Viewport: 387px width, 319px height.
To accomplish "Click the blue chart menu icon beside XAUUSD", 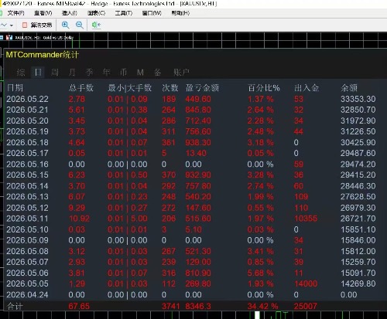I will coord(2,38).
